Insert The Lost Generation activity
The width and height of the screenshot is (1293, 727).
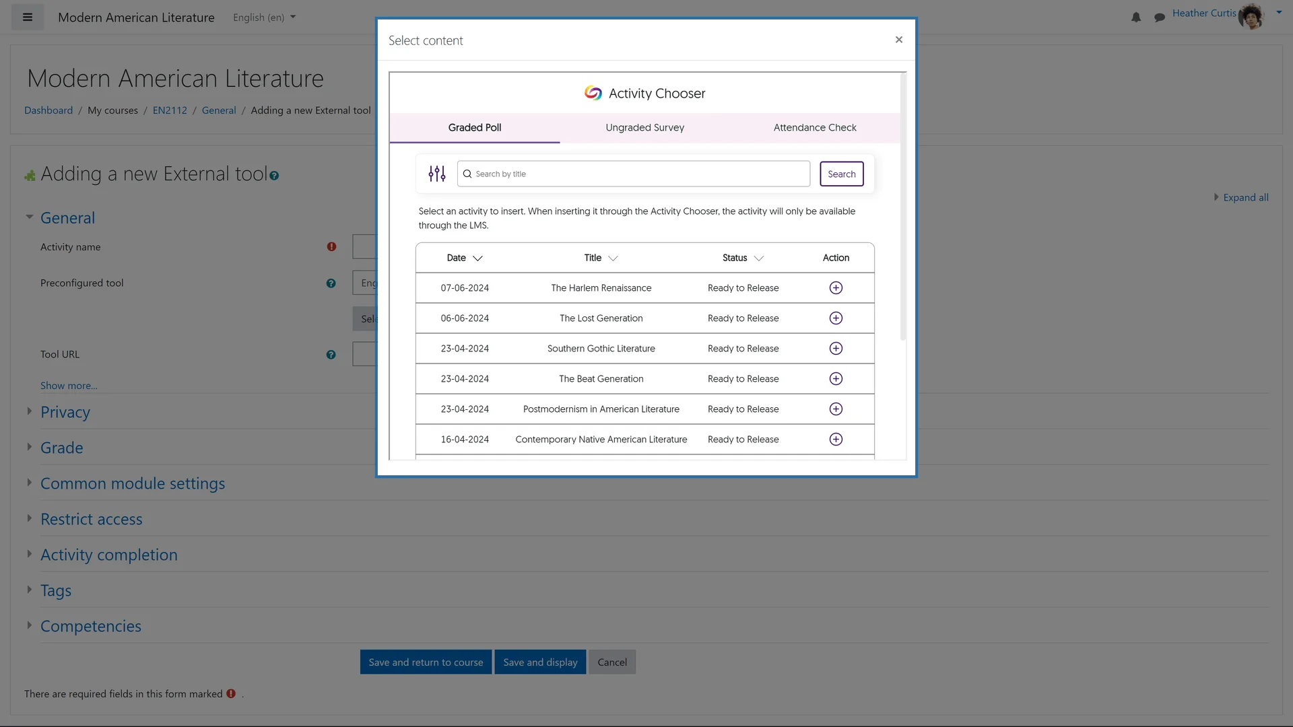point(835,318)
